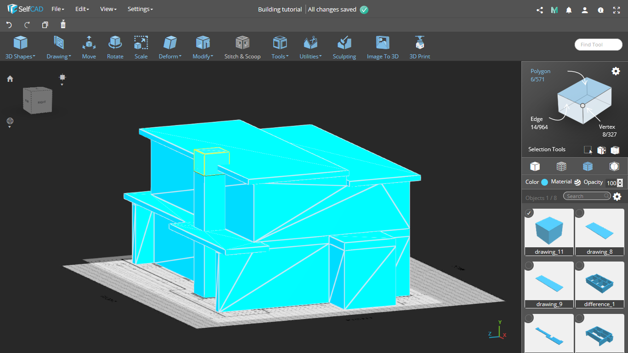Click the info icon in header
Viewport: 628px width, 353px height.
coord(600,10)
